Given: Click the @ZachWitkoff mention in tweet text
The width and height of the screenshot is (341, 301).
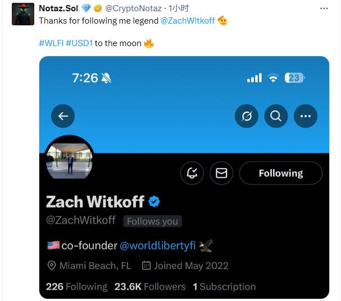Looking at the screenshot, I should (188, 21).
